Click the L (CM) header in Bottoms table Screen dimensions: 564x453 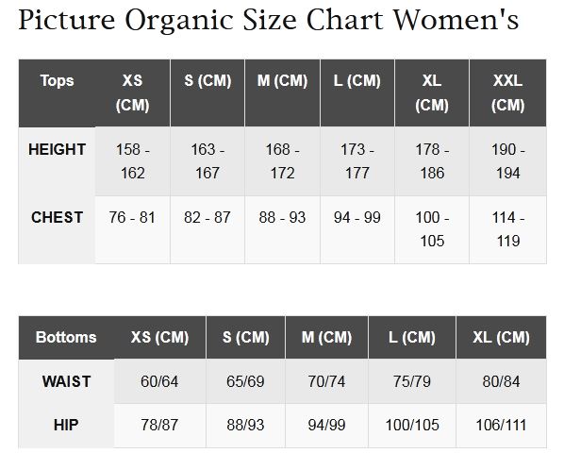[x=412, y=338]
